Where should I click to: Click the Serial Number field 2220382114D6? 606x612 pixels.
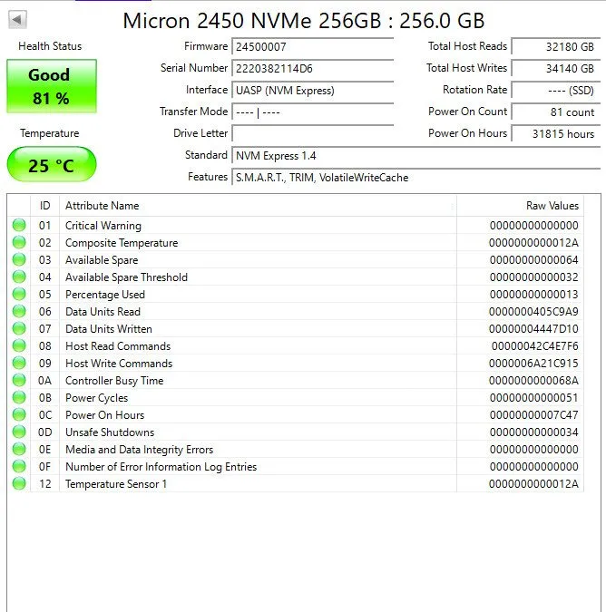(x=312, y=69)
